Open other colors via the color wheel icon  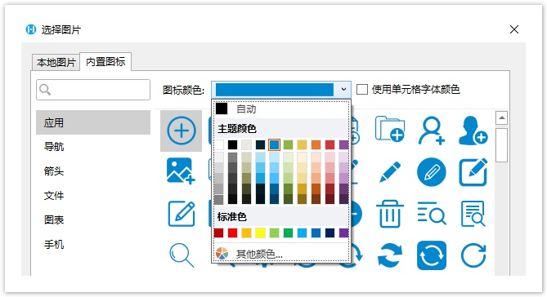click(x=222, y=254)
